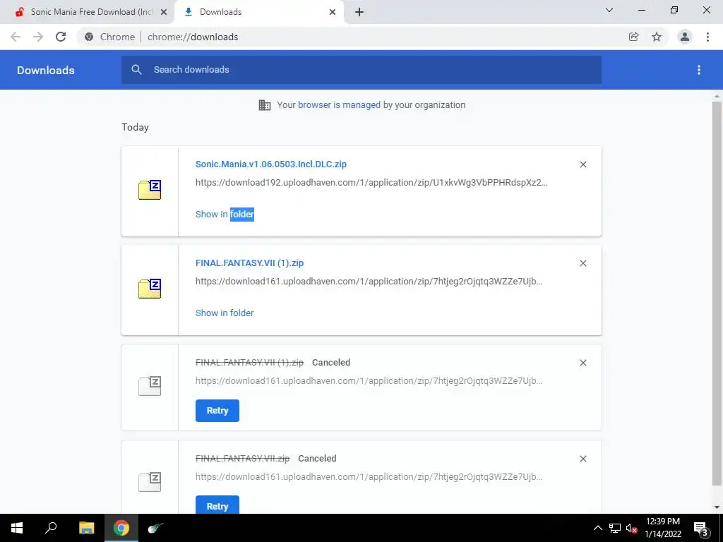Click the search magnifier in Search downloads
This screenshot has height=542, width=723.
(x=136, y=70)
